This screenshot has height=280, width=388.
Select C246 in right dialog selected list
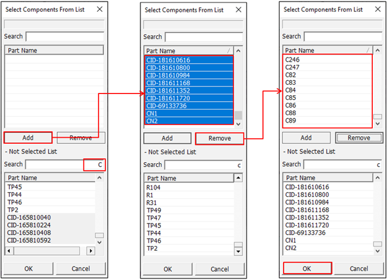293,59
